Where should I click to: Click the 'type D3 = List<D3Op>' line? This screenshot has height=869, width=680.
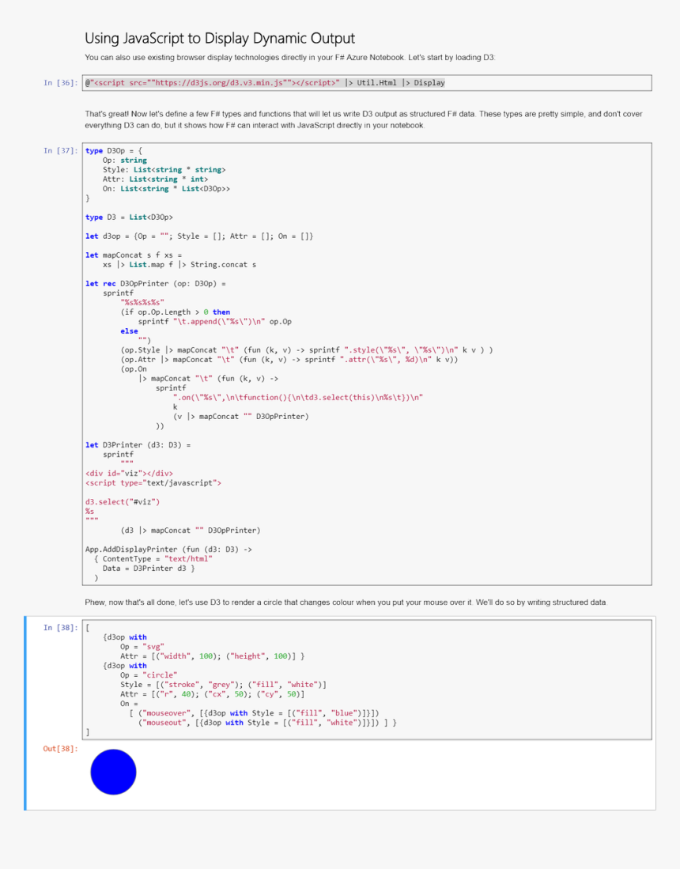[129, 217]
